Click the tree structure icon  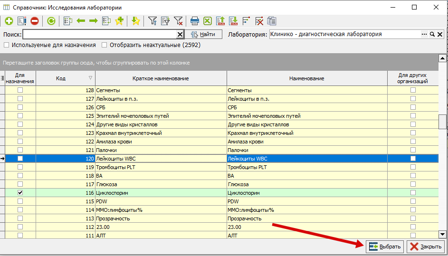coord(246,21)
